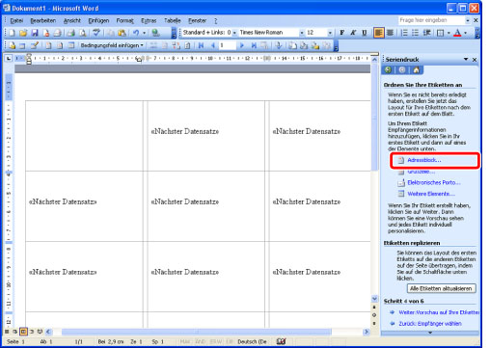
Task: Go to next record in mail merge toolbar
Action: coord(242,45)
